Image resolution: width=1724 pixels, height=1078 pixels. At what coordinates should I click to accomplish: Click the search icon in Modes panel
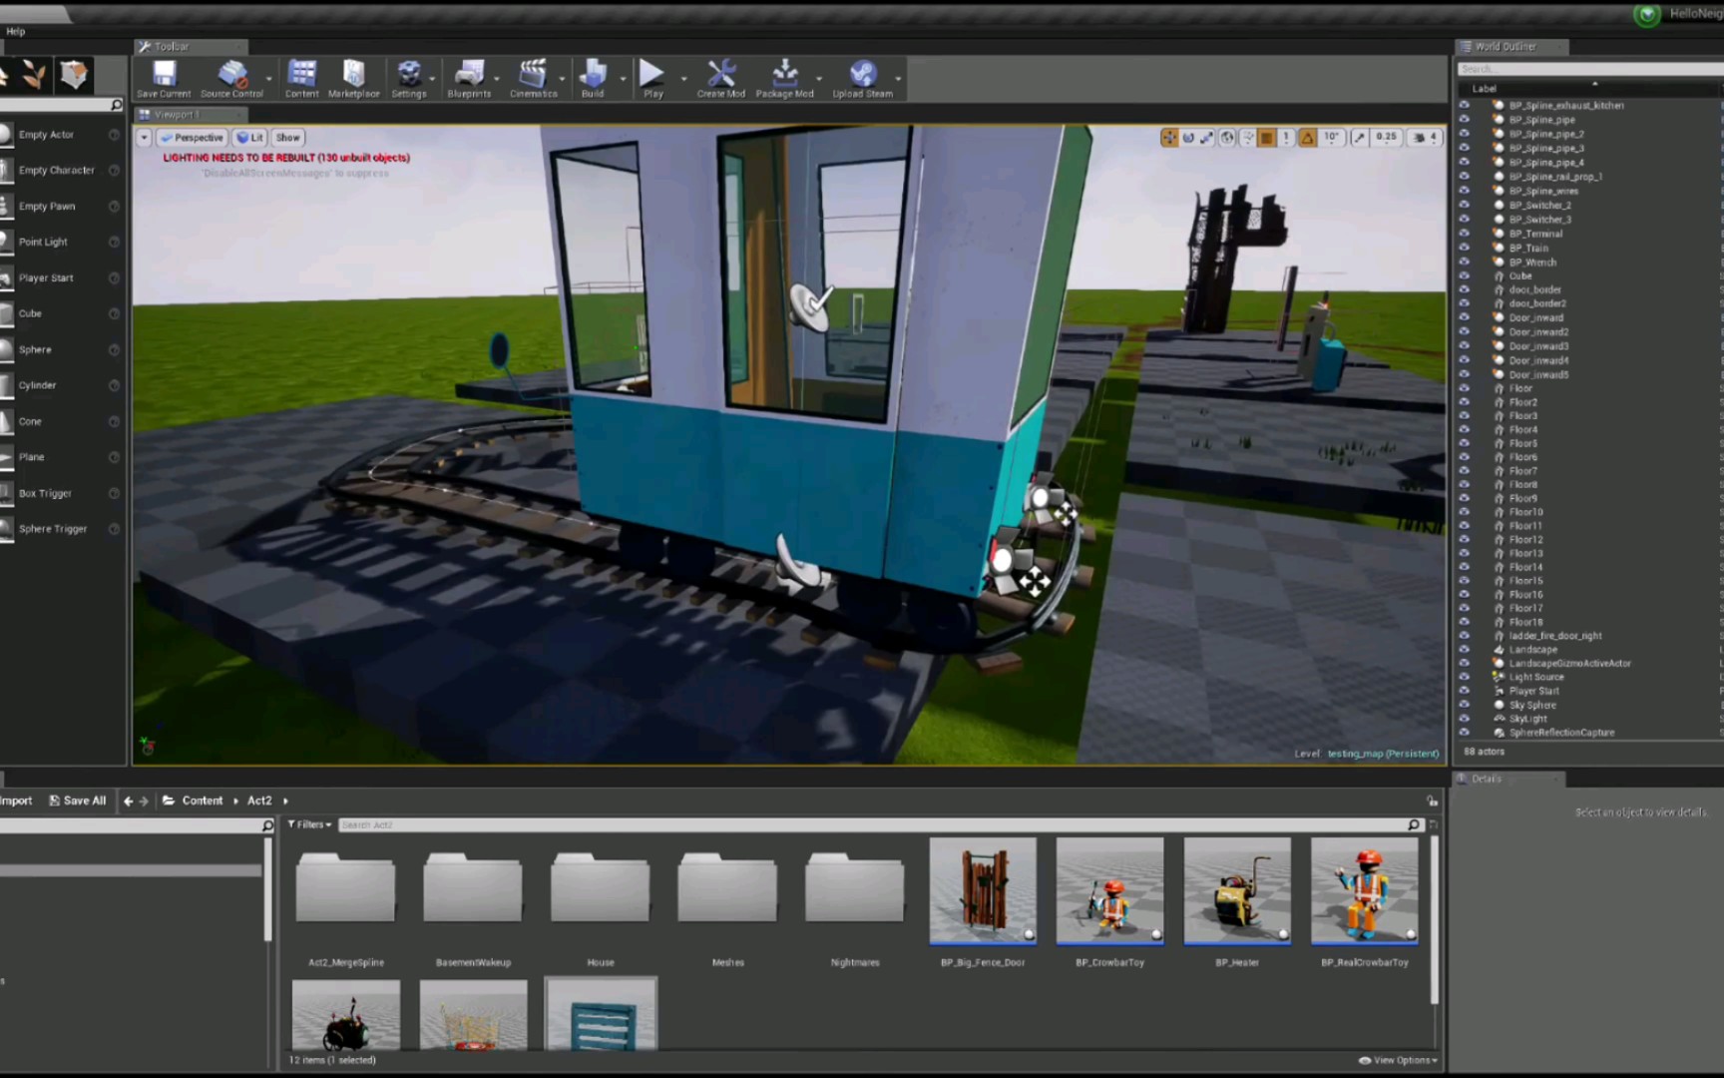pos(117,105)
